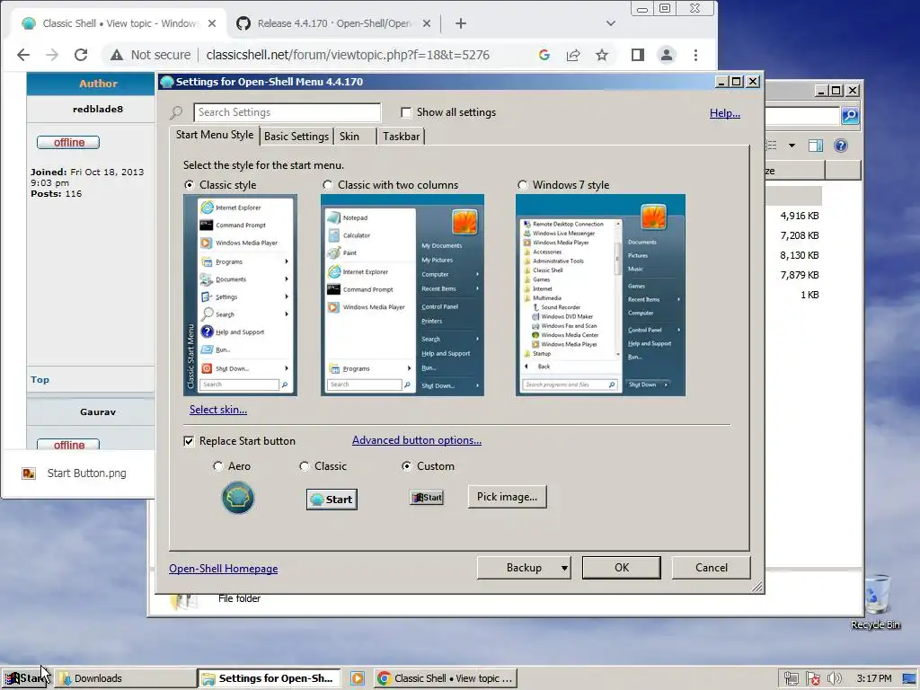The image size is (920, 690).
Task: Toggle Explorer preview pane icon
Action: click(816, 146)
